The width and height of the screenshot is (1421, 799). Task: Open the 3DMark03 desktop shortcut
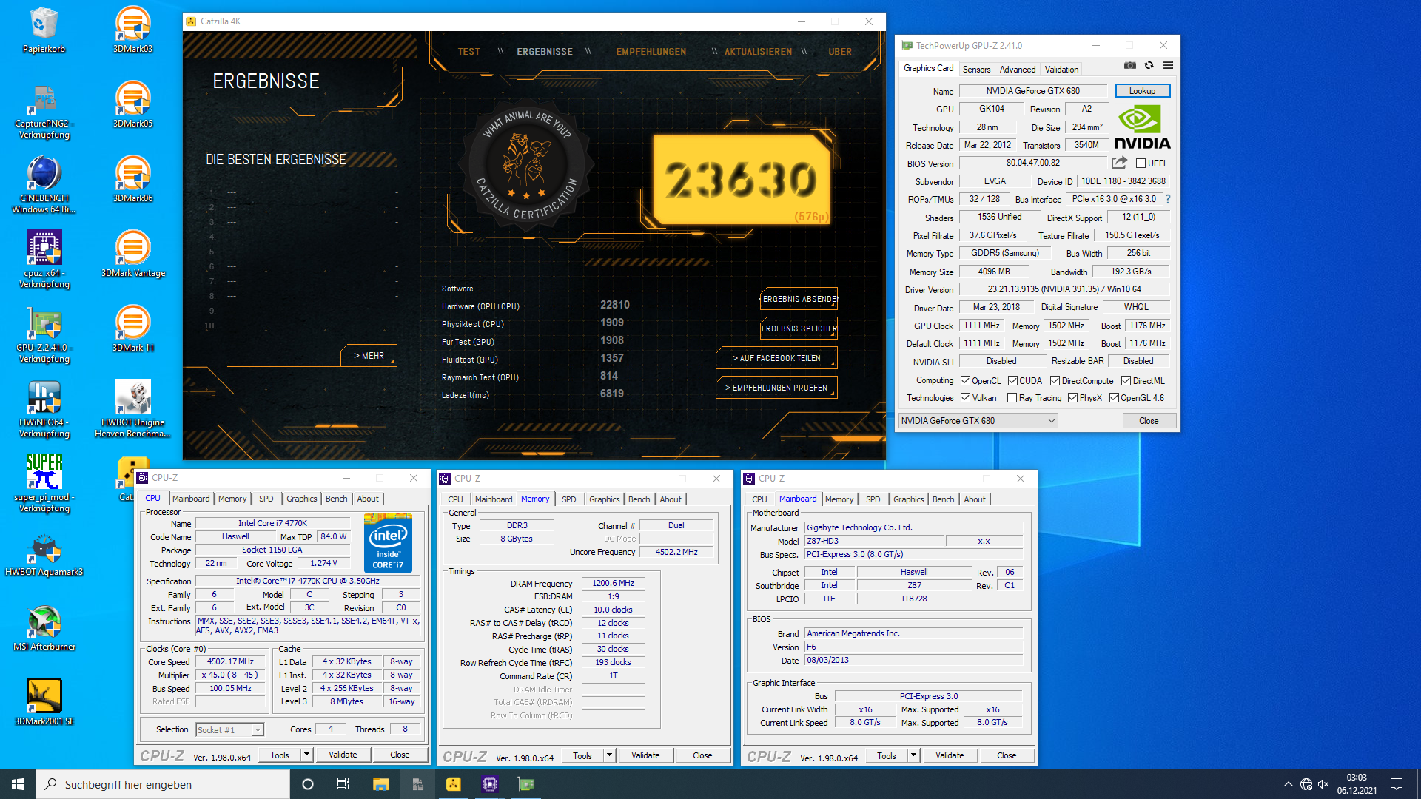coord(132,30)
